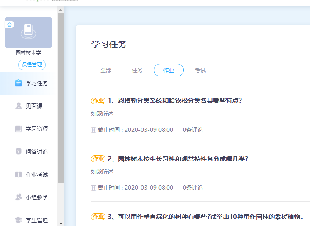Click the 小组教学 group icon
This screenshot has width=310, height=226.
pyautogui.click(x=18, y=197)
